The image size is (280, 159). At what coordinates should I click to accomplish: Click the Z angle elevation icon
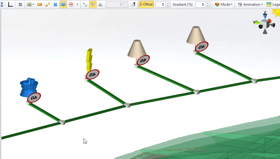tap(101, 4)
